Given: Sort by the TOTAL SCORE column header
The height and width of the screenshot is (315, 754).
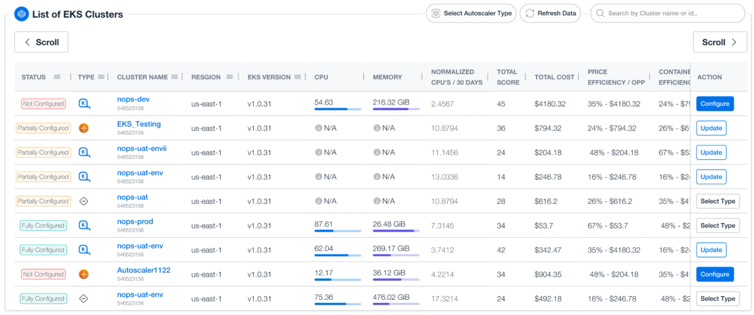Looking at the screenshot, I should tap(508, 77).
